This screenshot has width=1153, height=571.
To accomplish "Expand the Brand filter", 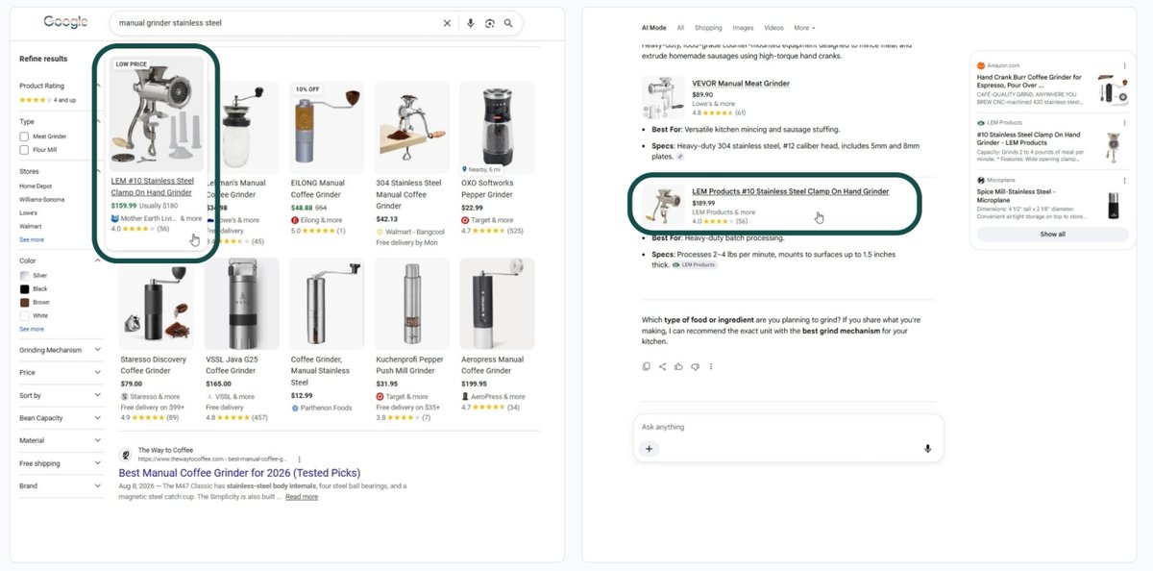I will (x=61, y=486).
